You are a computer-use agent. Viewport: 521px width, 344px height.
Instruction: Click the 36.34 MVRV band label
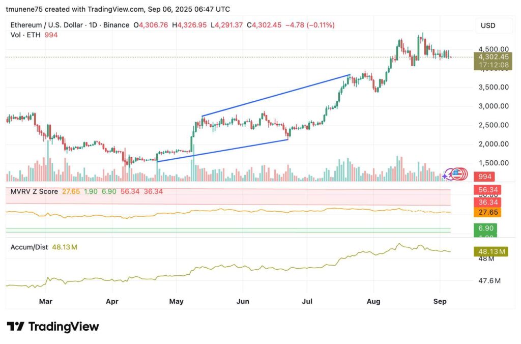[x=487, y=202]
